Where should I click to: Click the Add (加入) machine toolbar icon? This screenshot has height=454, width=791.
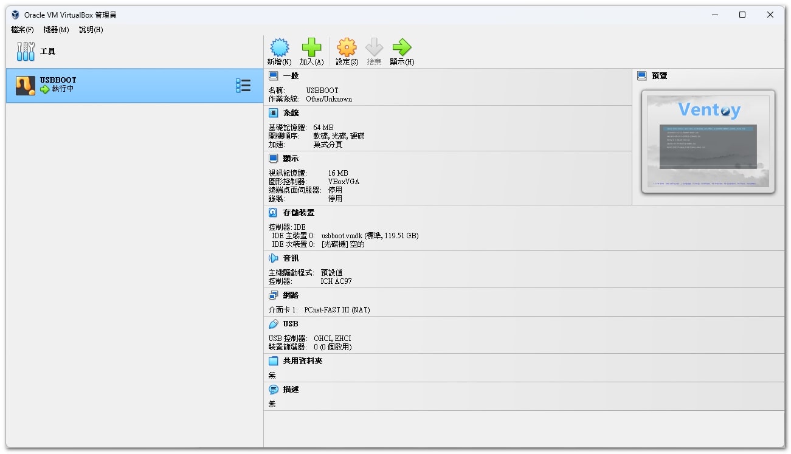tap(311, 47)
